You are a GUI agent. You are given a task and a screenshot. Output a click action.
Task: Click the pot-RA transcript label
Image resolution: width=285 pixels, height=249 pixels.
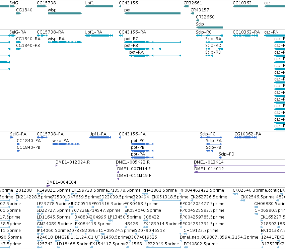point(137,52)
